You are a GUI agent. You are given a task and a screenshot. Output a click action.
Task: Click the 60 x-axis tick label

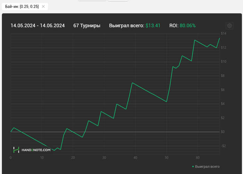click(198, 158)
